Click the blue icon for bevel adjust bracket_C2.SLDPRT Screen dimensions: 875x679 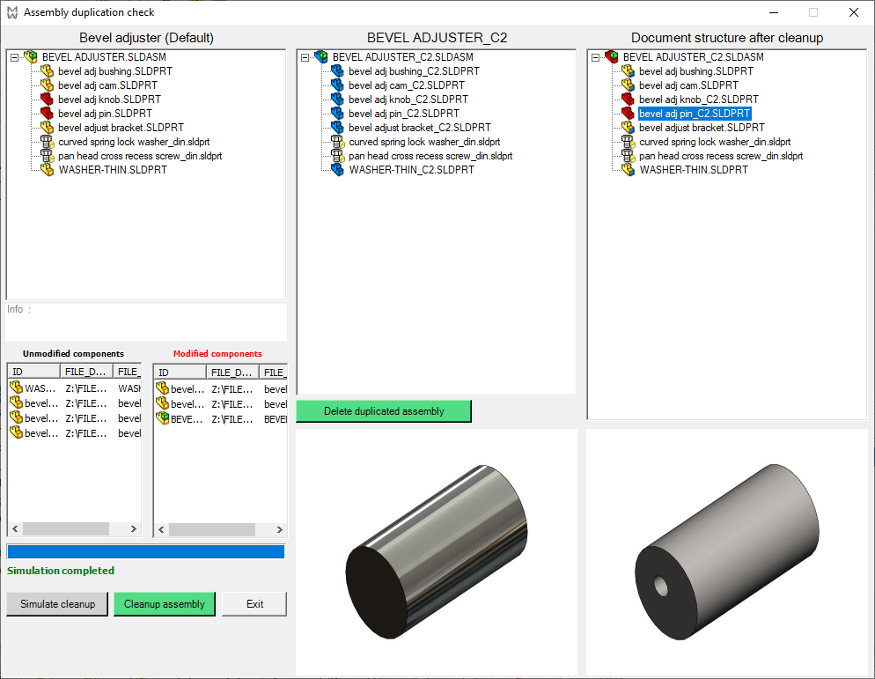click(338, 128)
